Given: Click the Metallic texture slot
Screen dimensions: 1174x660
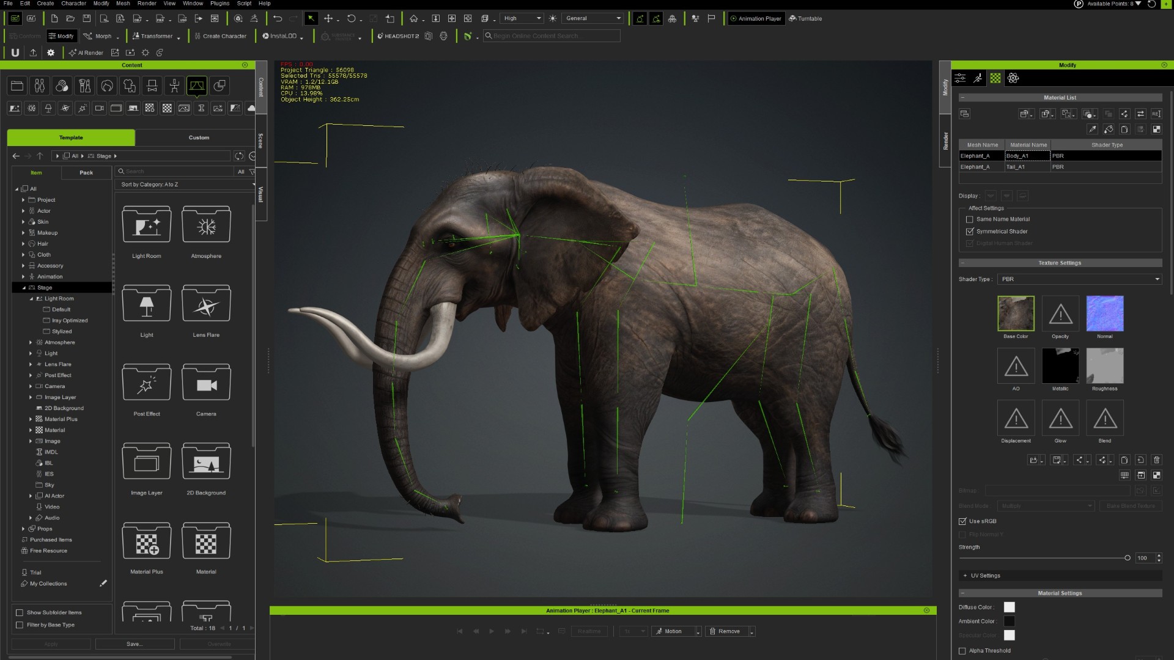Looking at the screenshot, I should pos(1060,365).
